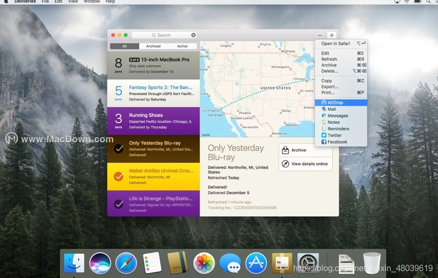Open App Store from the Dock
This screenshot has width=438, height=278.
tap(256, 263)
